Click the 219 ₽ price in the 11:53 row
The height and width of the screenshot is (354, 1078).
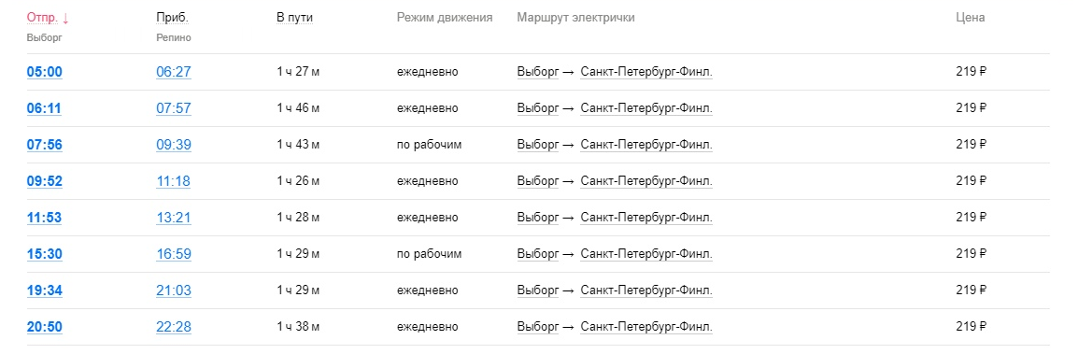point(971,218)
